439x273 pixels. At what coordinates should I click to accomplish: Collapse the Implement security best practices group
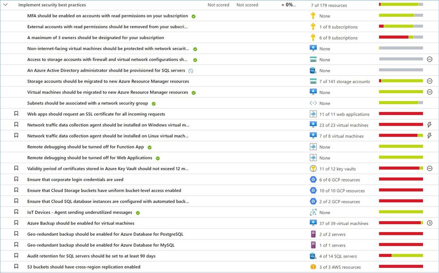click(6, 5)
